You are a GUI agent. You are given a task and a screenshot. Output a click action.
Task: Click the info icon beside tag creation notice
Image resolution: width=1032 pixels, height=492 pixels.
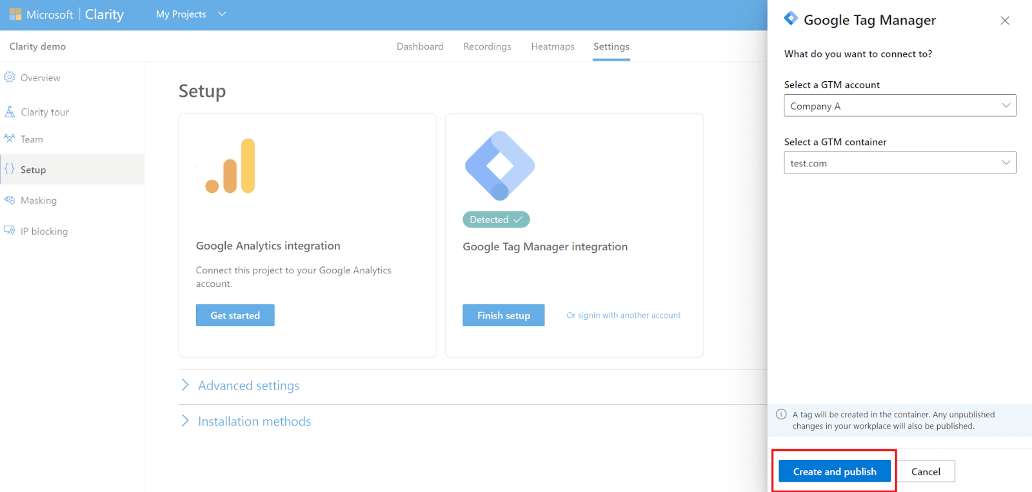pos(781,415)
